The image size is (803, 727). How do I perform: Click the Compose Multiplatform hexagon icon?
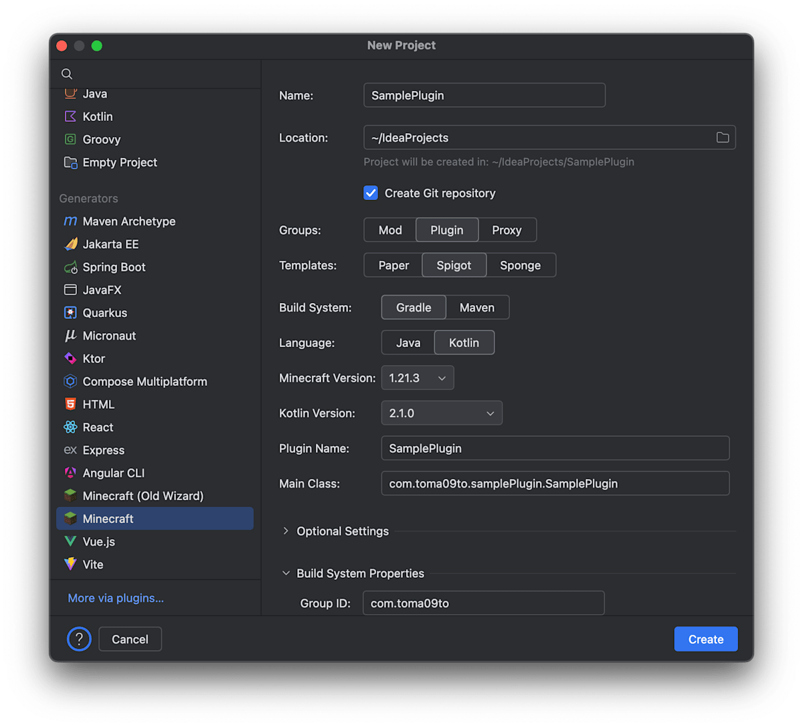click(x=70, y=381)
